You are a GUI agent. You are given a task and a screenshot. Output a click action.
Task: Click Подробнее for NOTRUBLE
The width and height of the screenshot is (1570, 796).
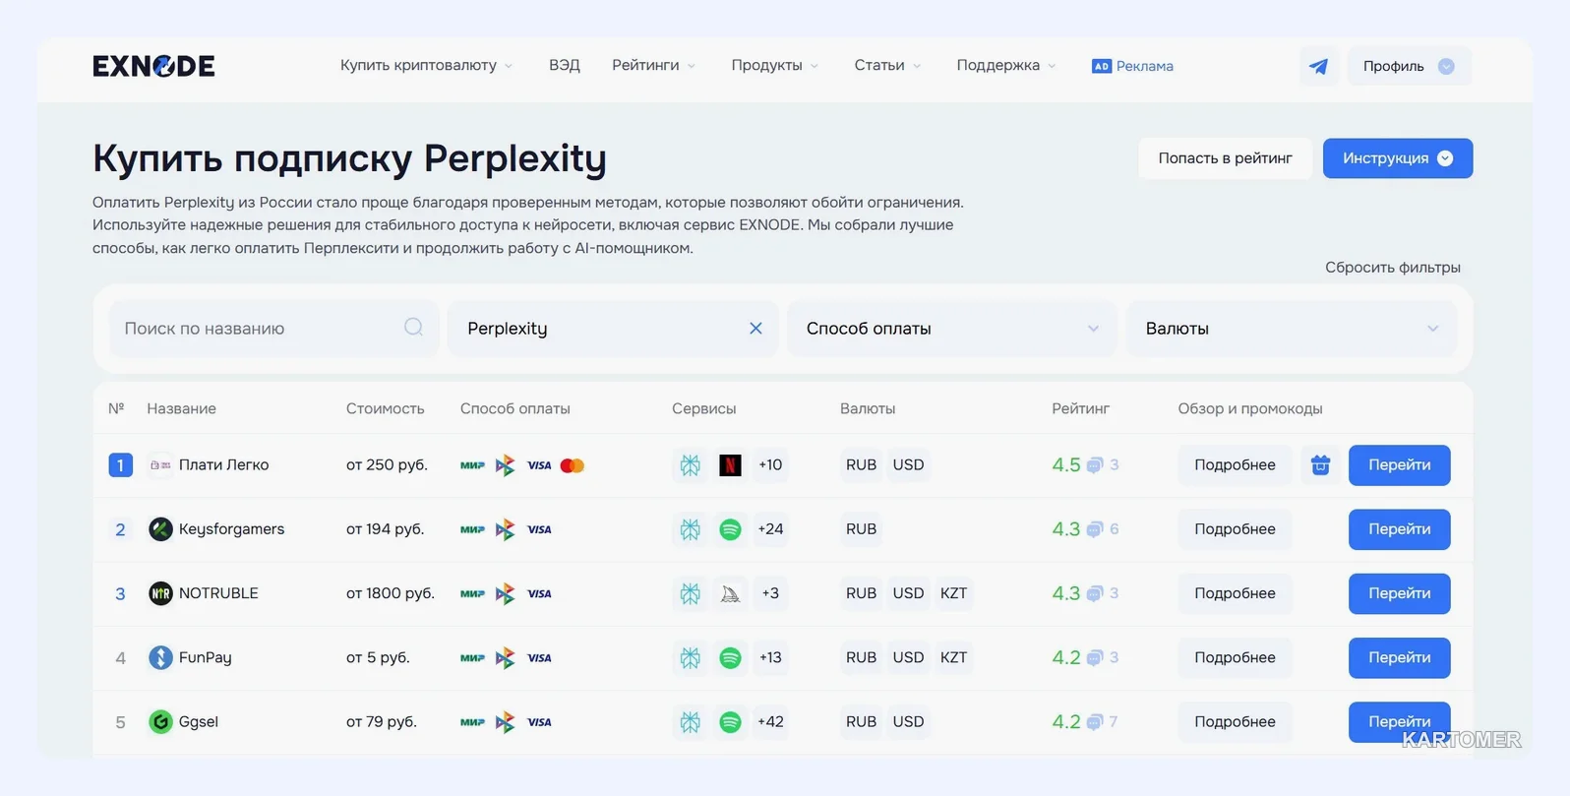[x=1235, y=593]
